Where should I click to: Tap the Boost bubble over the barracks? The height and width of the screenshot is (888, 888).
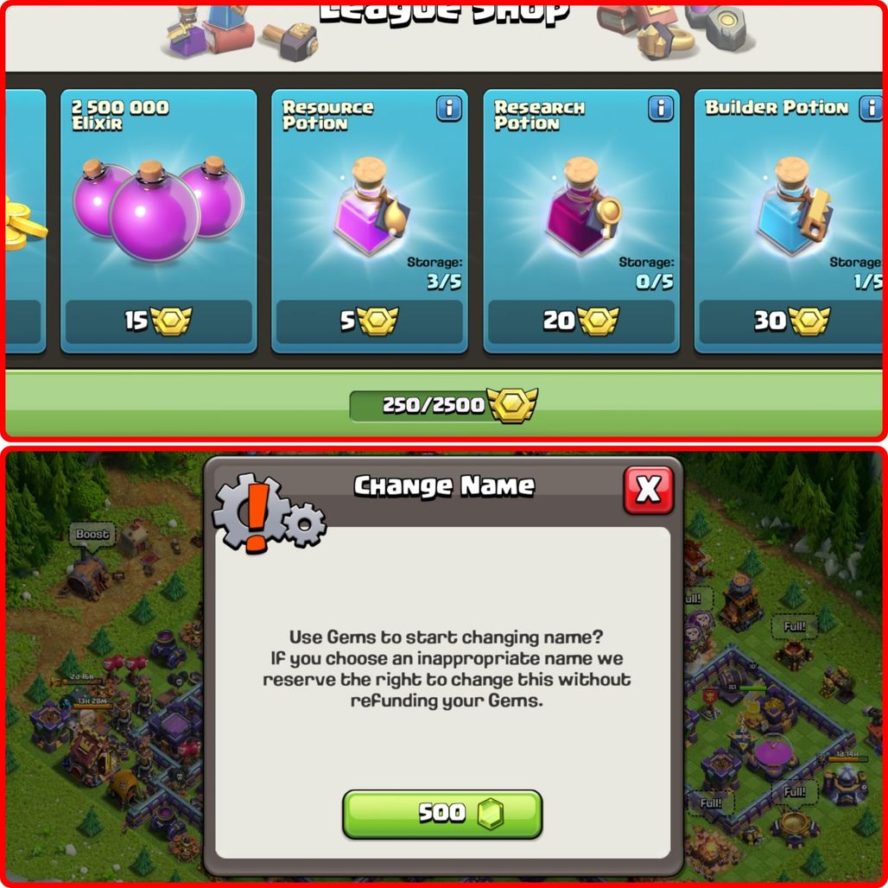(92, 535)
